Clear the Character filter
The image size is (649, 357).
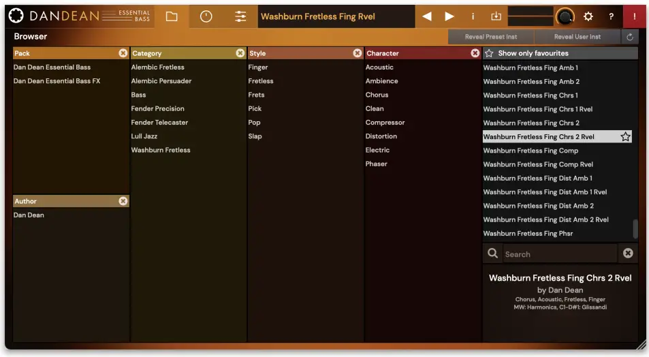click(475, 53)
